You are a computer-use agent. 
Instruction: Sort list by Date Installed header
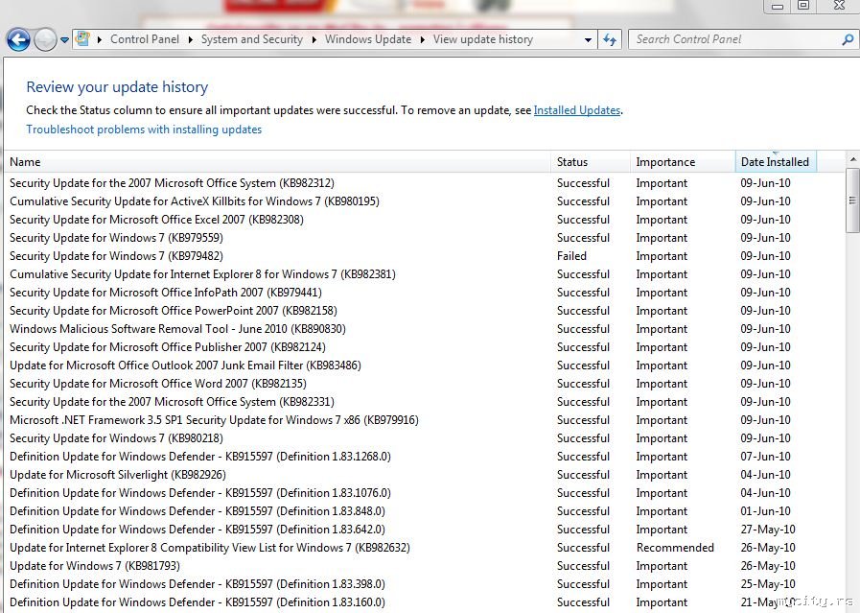[x=776, y=162]
